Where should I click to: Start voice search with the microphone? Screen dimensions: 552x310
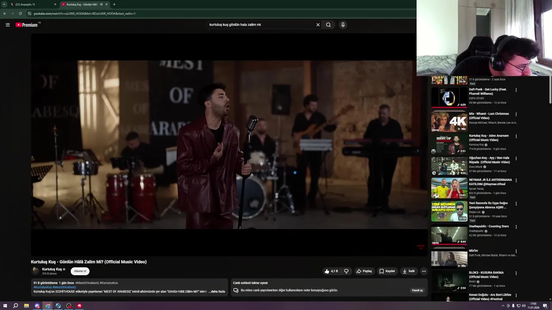(x=343, y=25)
